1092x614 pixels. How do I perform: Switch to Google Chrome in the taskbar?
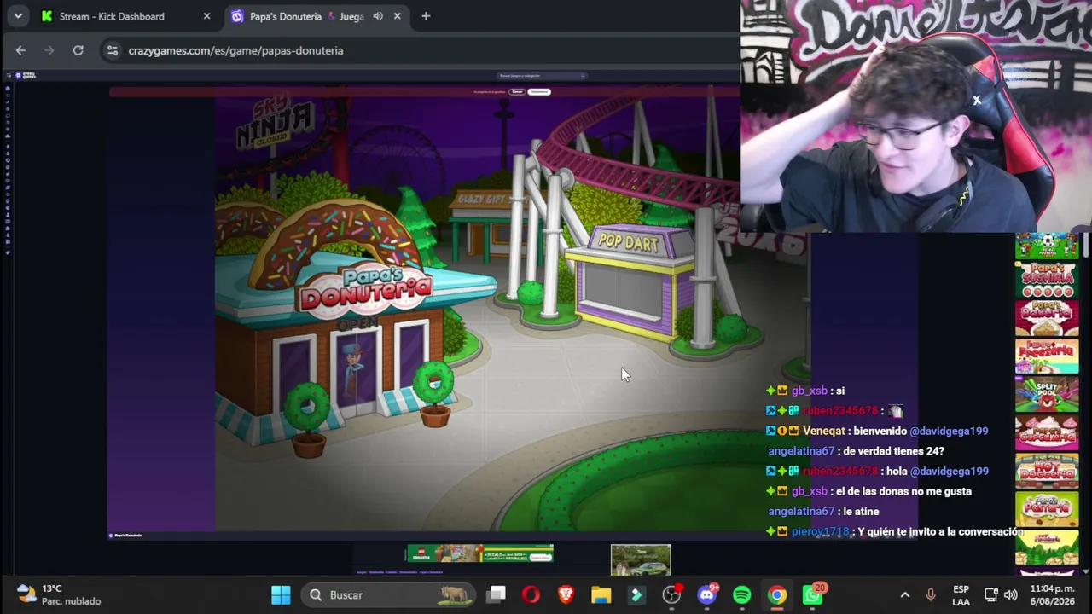777,594
